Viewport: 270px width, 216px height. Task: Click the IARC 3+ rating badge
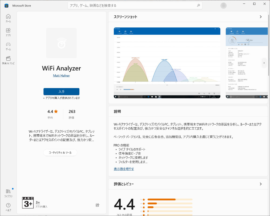coord(28,203)
